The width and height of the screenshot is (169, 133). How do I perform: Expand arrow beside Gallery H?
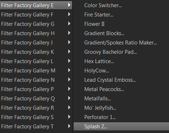69,33
